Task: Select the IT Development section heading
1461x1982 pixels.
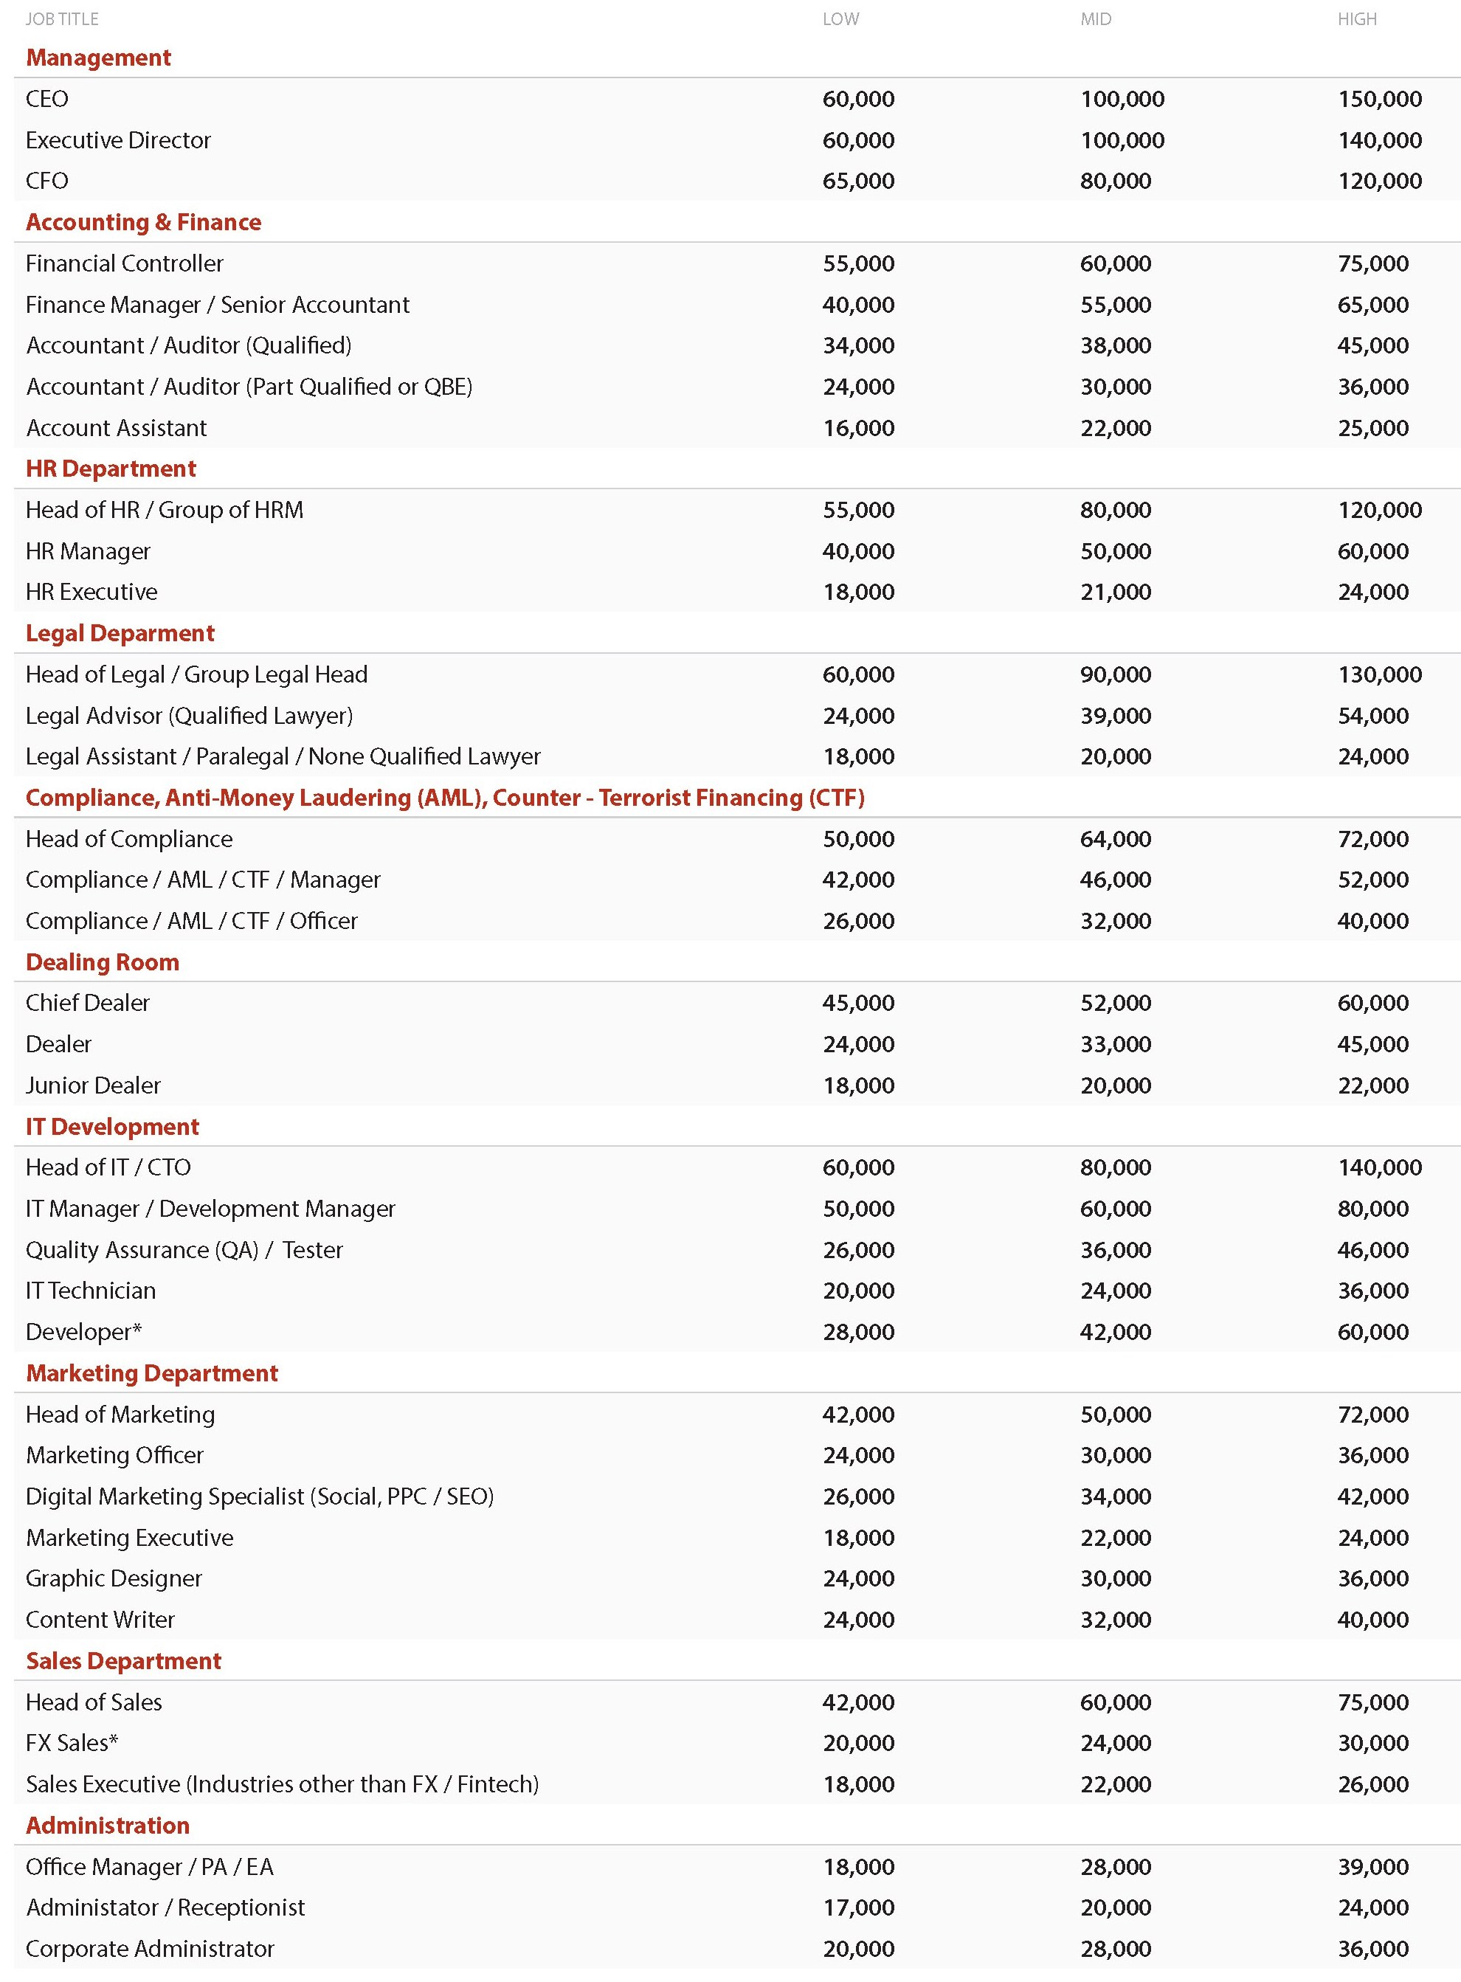Action: [x=112, y=1127]
